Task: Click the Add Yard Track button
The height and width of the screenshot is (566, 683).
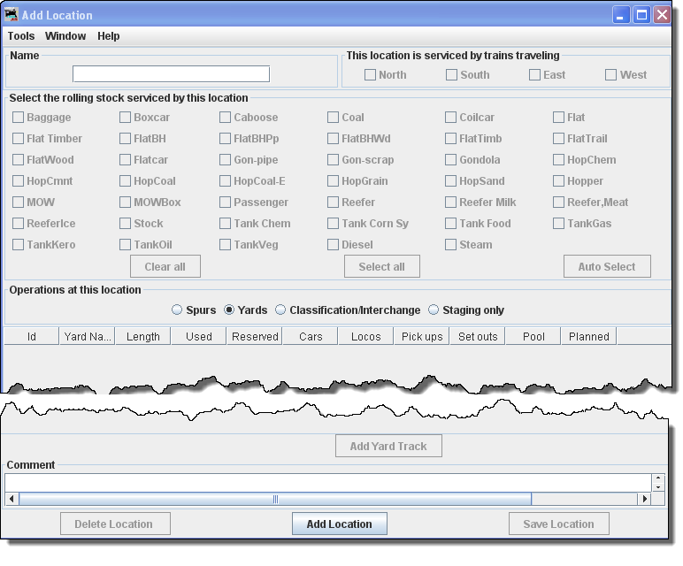Action: 388,447
